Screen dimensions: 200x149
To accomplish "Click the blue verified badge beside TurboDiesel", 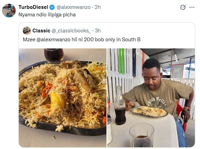I will [52, 7].
